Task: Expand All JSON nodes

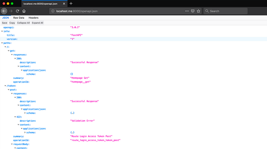Action: click(x=37, y=23)
